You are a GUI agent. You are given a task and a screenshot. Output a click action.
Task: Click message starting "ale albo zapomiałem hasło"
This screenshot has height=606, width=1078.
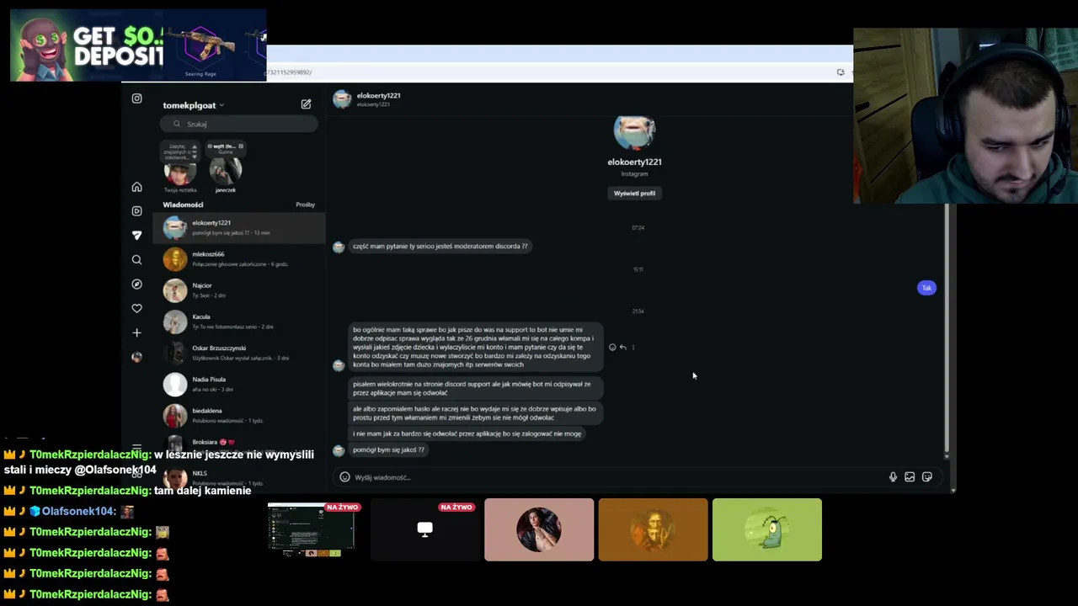(x=475, y=413)
